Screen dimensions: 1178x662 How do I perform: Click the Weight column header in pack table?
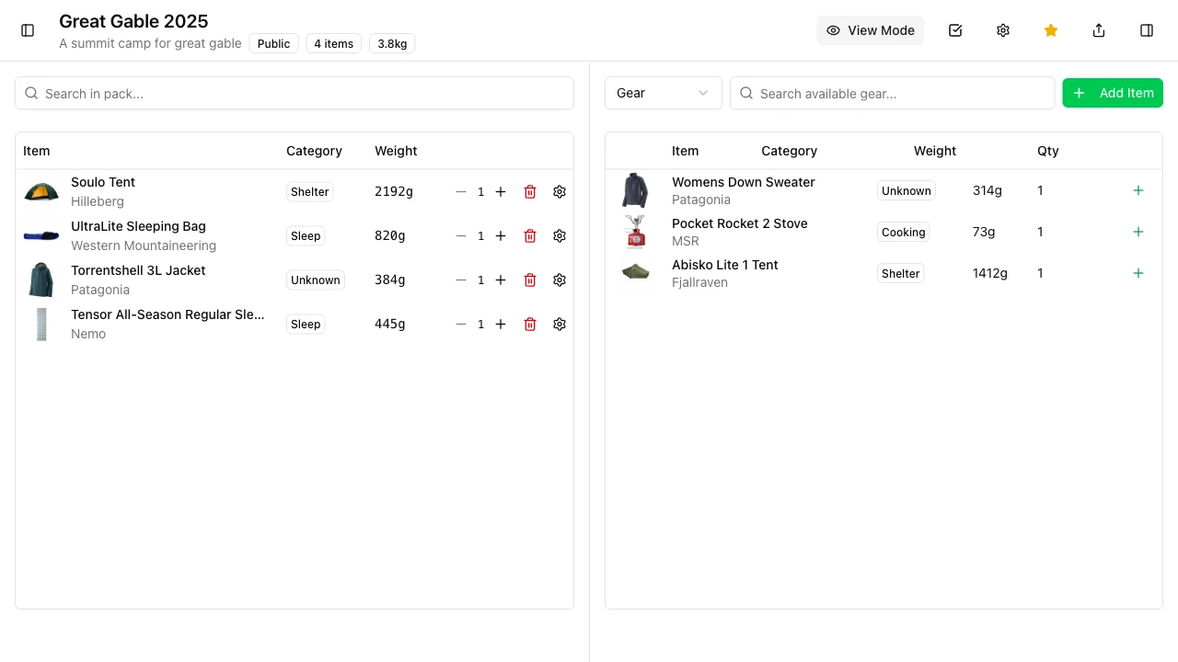(x=396, y=151)
